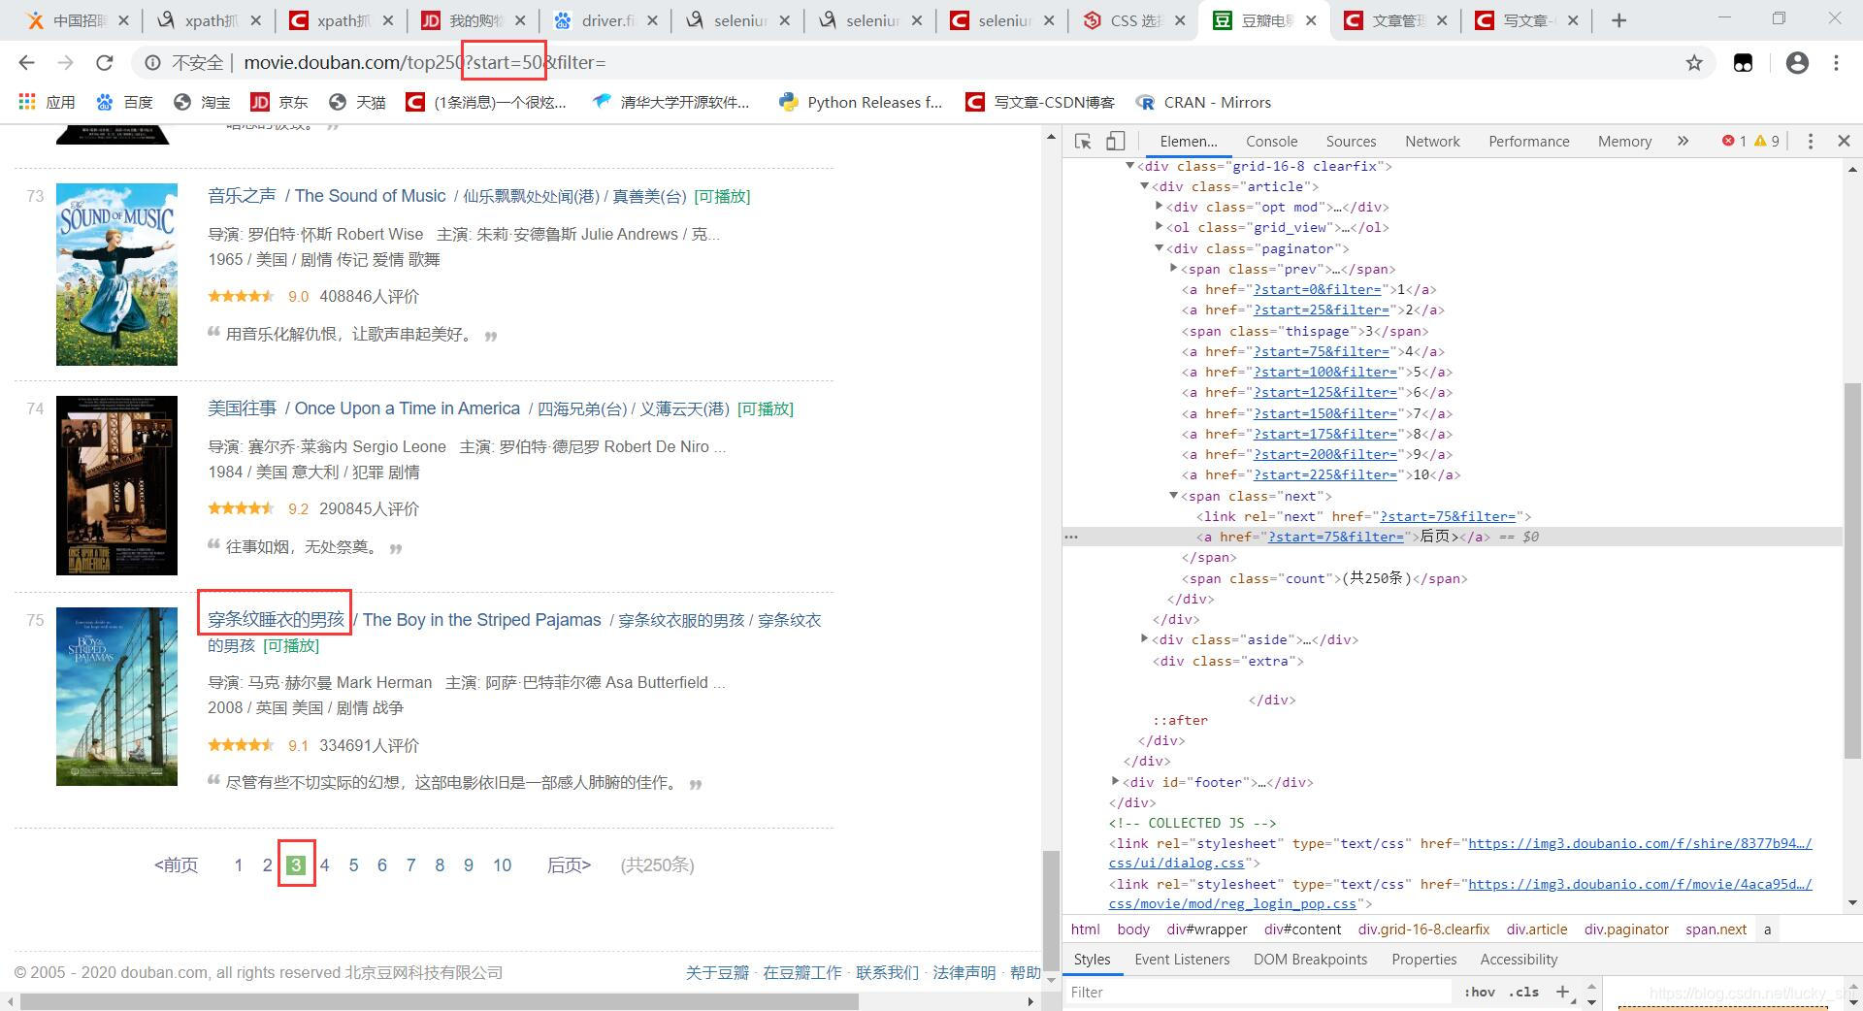Go to page 4 in paginator
This screenshot has width=1863, height=1011.
tap(325, 865)
